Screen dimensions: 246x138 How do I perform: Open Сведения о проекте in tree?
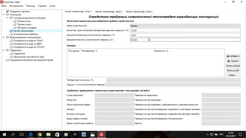point(20,11)
